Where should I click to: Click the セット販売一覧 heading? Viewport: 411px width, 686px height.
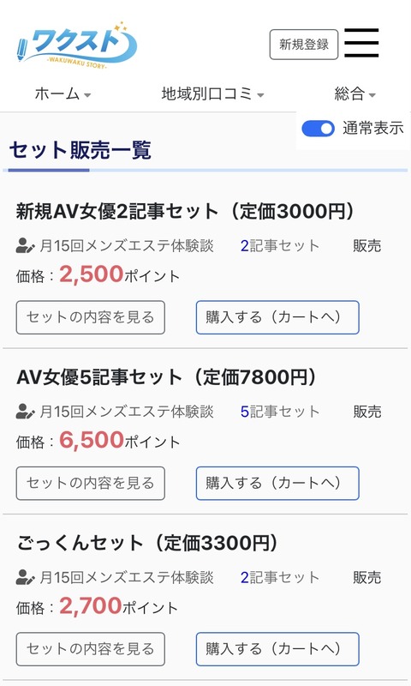click(80, 150)
